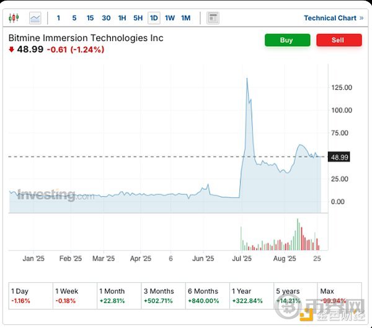This screenshot has height=328, width=372.
Task: Click the 75.00 price axis label
Action: coord(340,133)
